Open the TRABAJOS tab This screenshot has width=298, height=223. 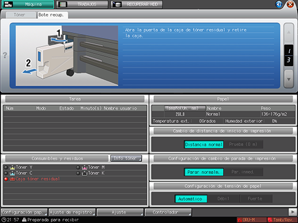point(82,5)
